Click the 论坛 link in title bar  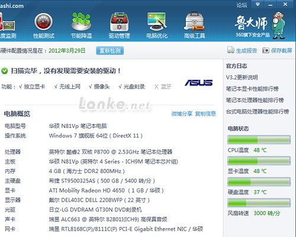242,5
